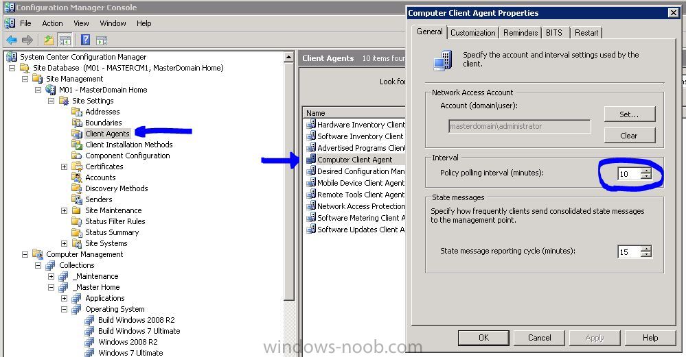Image resolution: width=686 pixels, height=357 pixels.
Task: Collapse the Site Database node
Action: pos(12,68)
